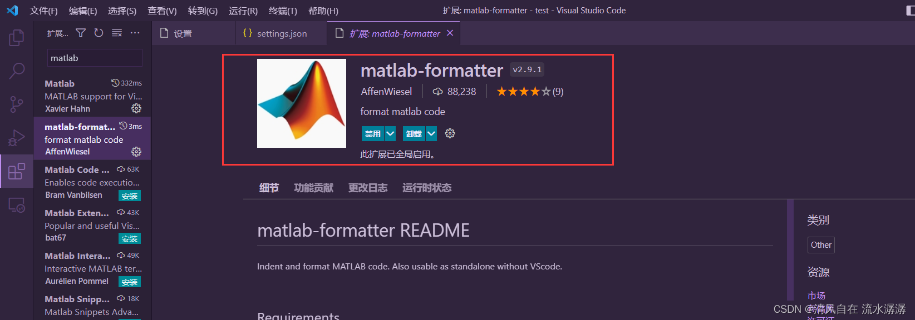915x320 pixels.
Task: Select the Matlab Interactive extension entry
Action: tap(92, 268)
